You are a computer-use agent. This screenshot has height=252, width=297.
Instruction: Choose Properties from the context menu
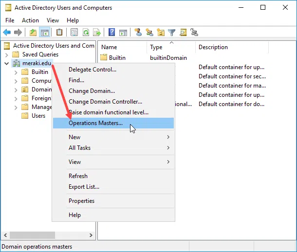pos(113,201)
